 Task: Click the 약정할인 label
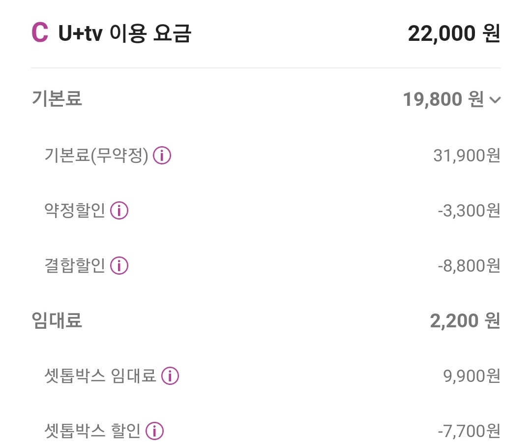[75, 211]
